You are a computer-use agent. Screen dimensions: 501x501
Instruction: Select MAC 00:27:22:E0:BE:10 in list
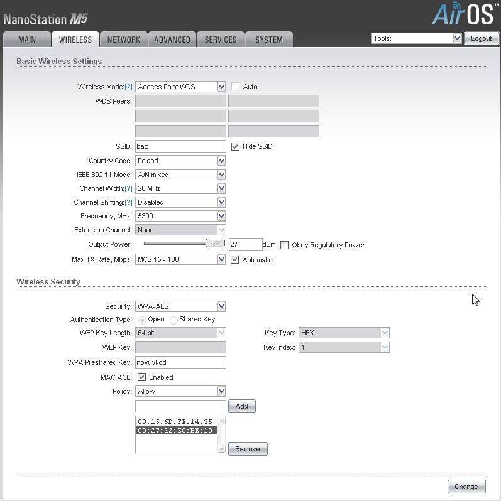[176, 431]
